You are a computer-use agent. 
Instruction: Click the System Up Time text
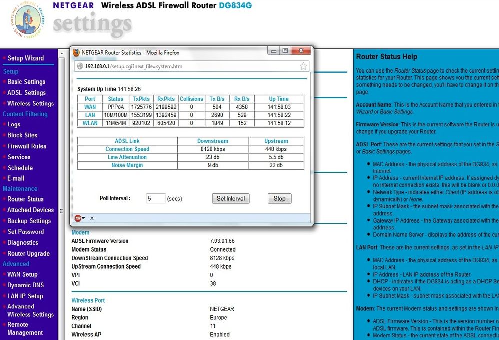click(109, 89)
